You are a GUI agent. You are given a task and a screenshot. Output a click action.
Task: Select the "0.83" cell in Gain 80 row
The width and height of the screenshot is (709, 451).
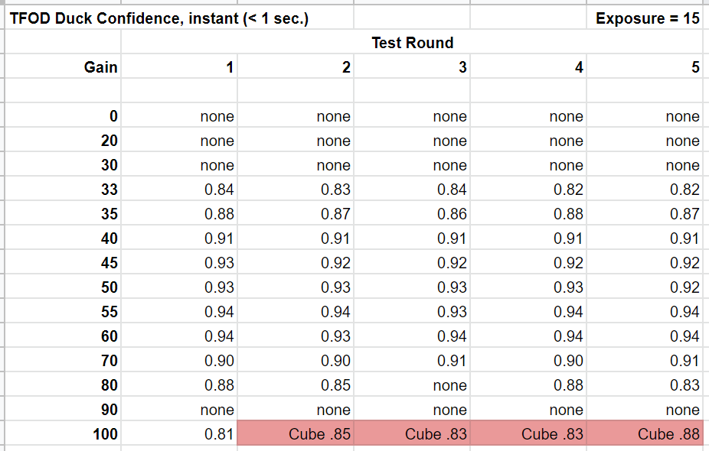click(x=684, y=385)
